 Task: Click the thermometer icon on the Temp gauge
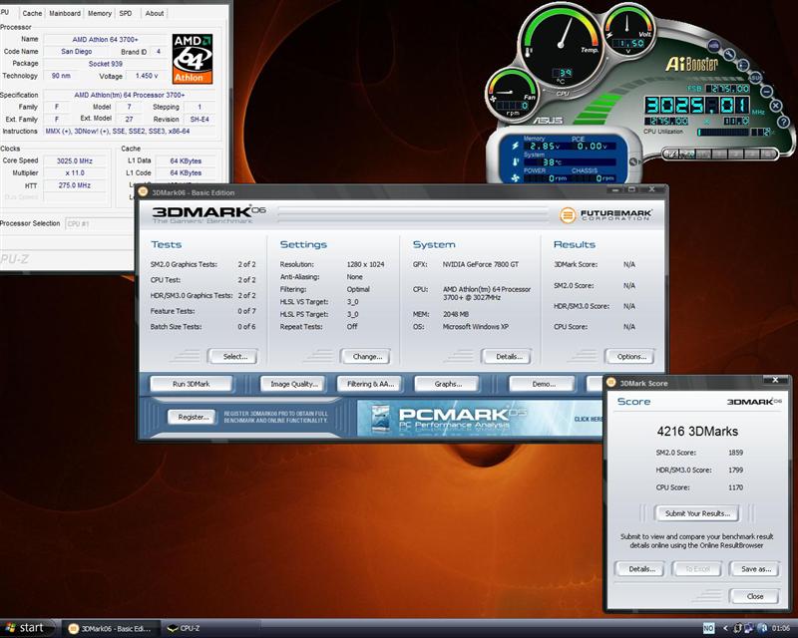click(x=529, y=52)
